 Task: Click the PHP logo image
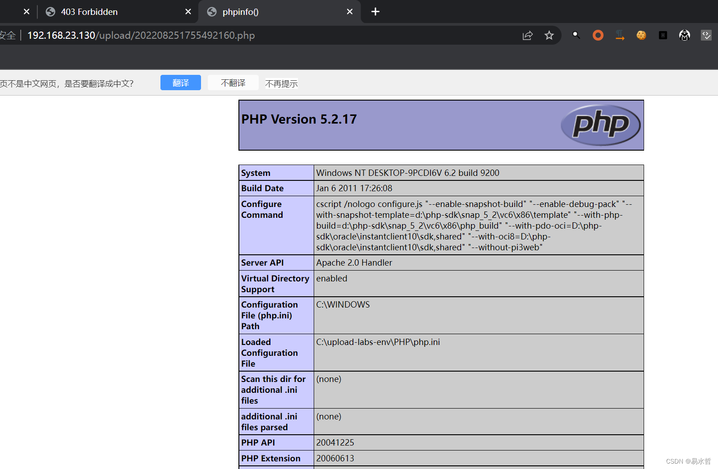[x=600, y=125]
